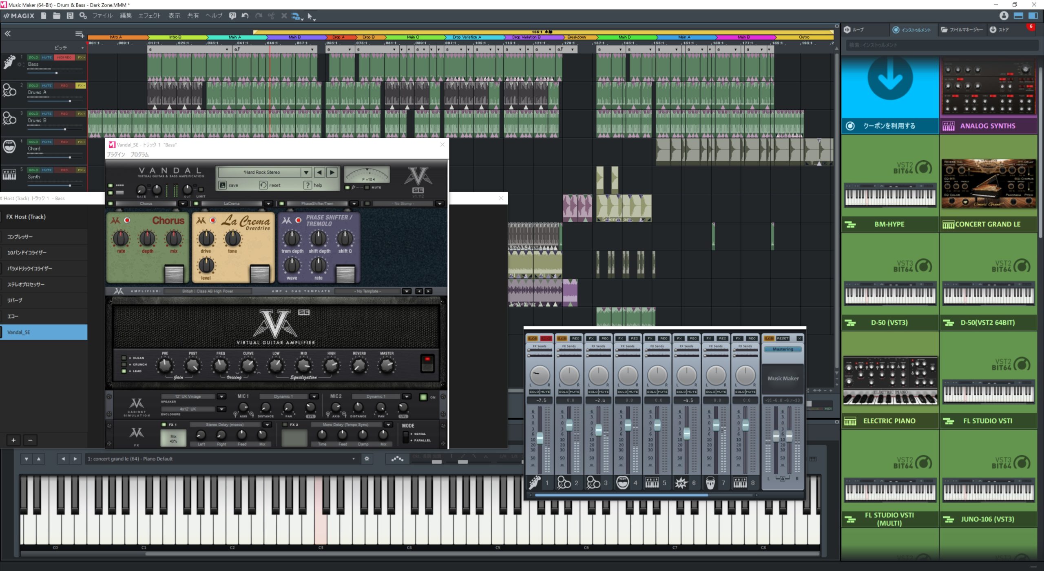Click the reset icon in Vandal preset panel
The height and width of the screenshot is (571, 1044).
263,185
